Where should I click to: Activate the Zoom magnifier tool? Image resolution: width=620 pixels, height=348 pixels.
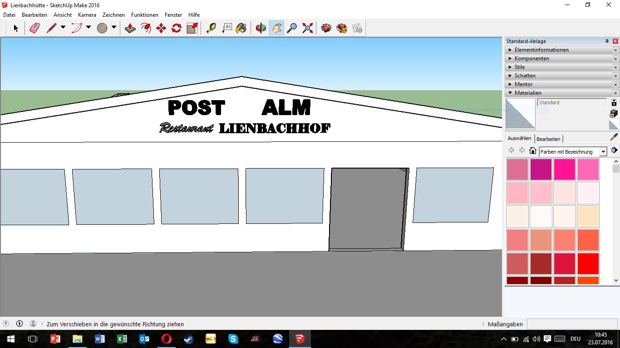pos(292,28)
